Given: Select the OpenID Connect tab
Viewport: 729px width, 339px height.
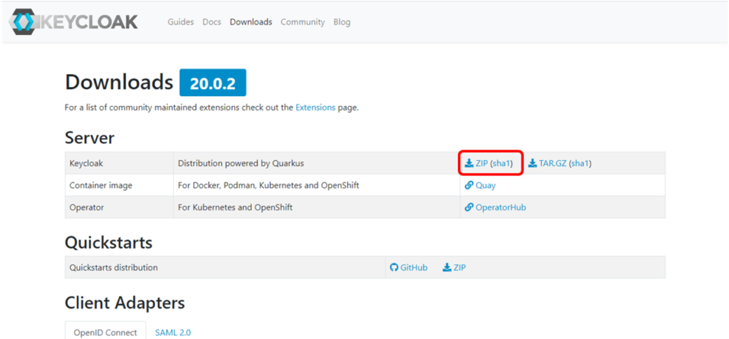Looking at the screenshot, I should (x=105, y=332).
